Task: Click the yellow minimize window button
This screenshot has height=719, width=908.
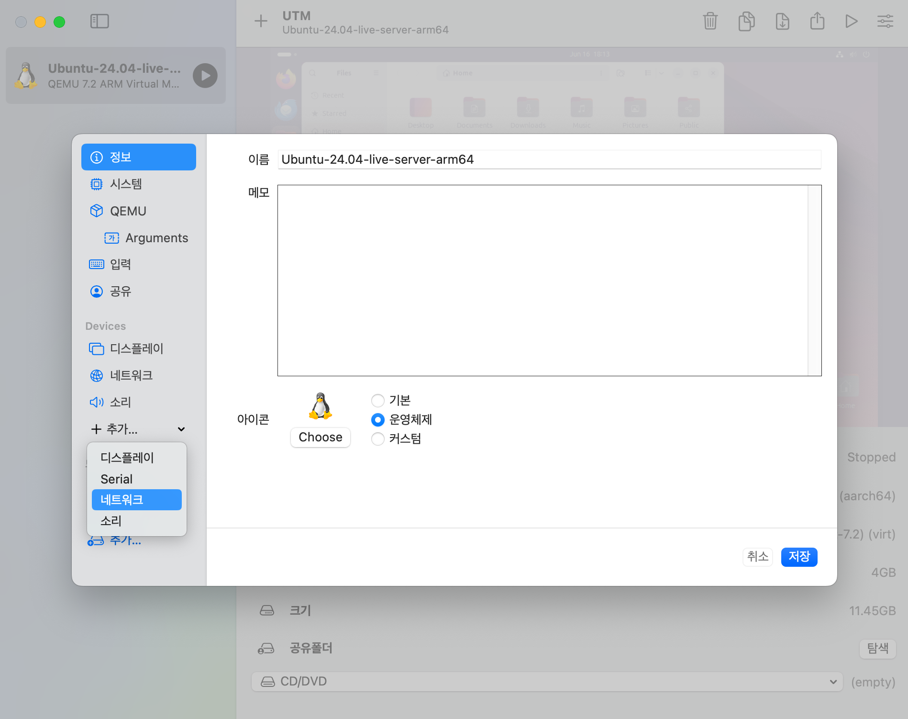Action: tap(40, 22)
